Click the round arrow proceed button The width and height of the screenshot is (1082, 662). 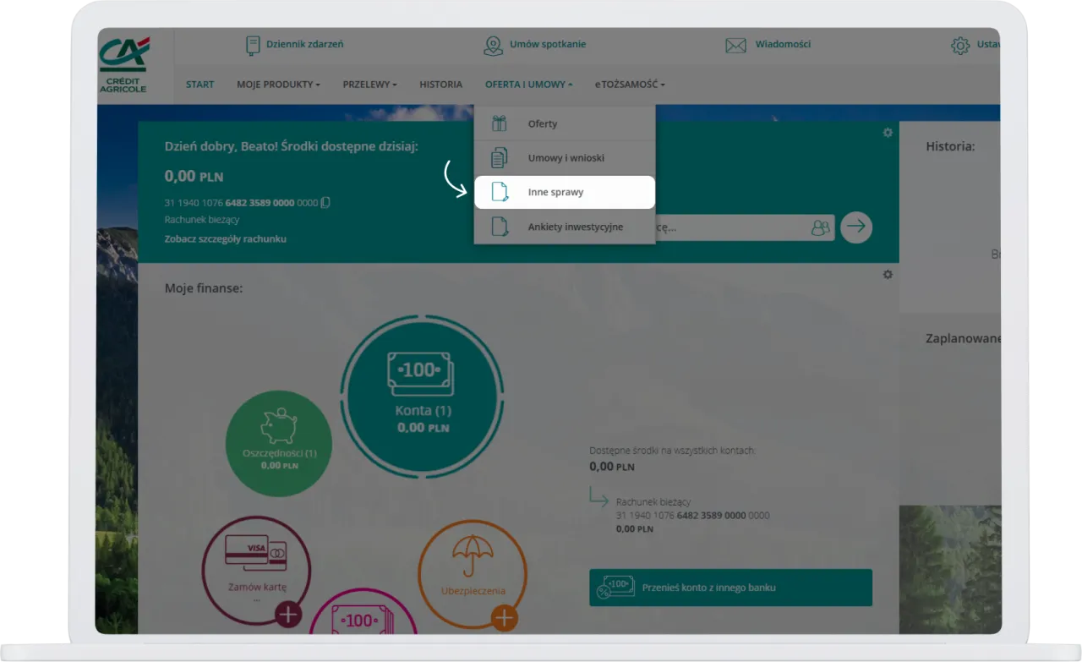tap(856, 227)
